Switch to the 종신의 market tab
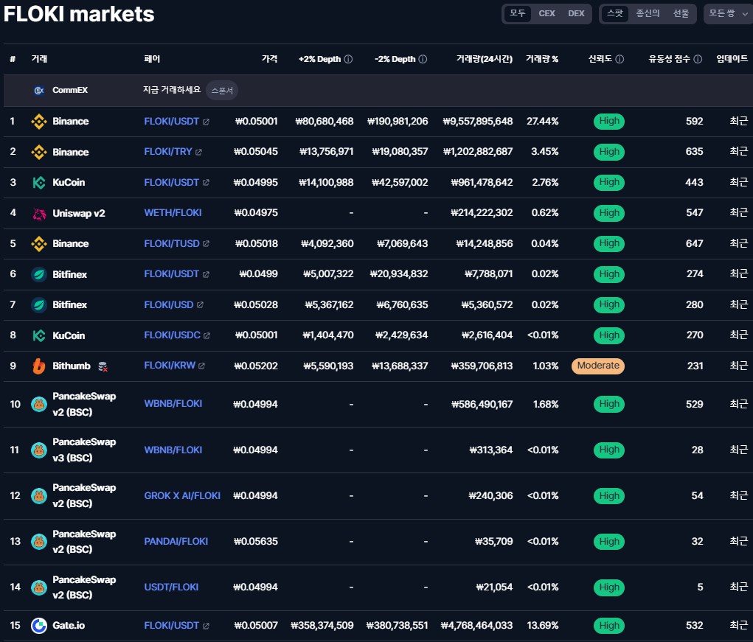 pyautogui.click(x=648, y=13)
